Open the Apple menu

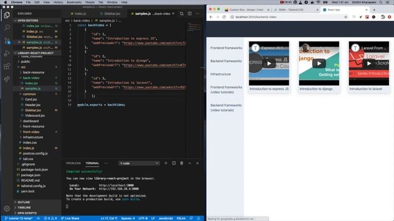click(x=5, y=2)
